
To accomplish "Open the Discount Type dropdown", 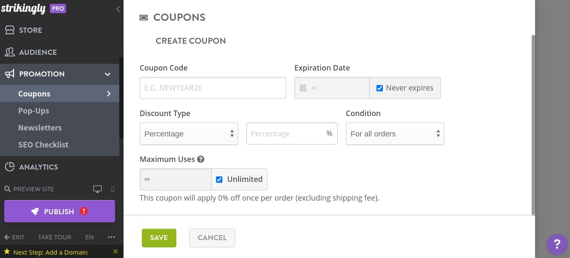I will 189,133.
